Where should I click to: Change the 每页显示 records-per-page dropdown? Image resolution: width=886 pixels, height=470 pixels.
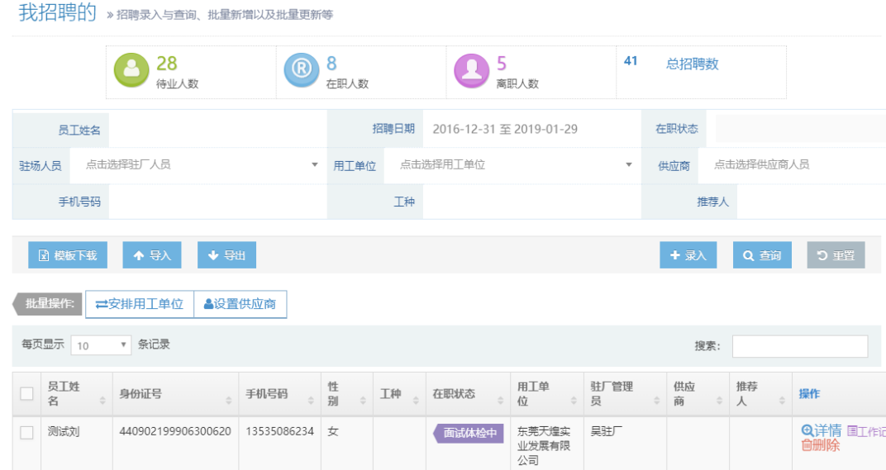coord(102,345)
